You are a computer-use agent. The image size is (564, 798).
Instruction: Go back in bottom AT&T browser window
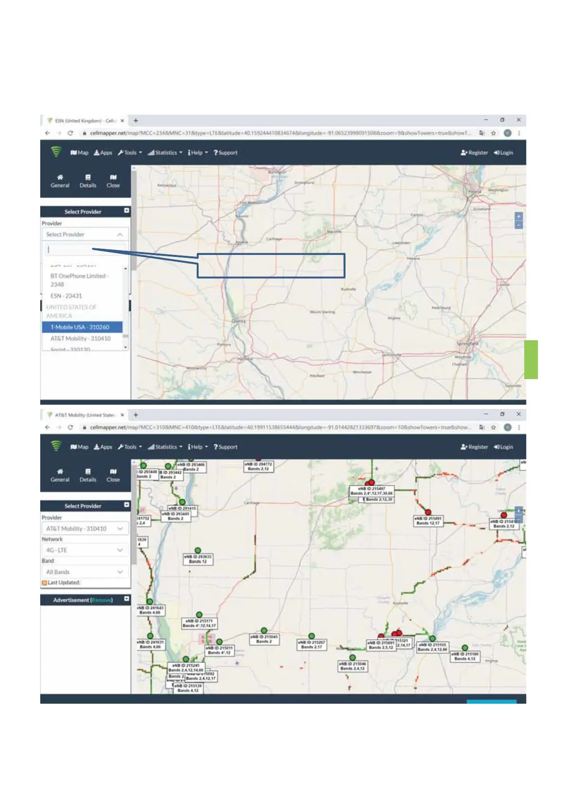[x=47, y=427]
